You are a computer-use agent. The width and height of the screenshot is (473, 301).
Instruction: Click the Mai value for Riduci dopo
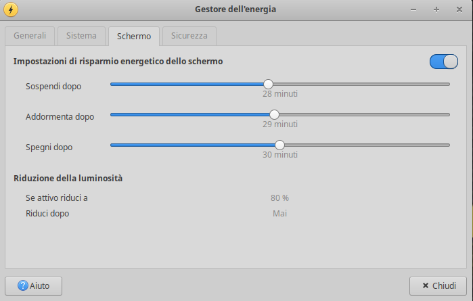[x=279, y=214]
